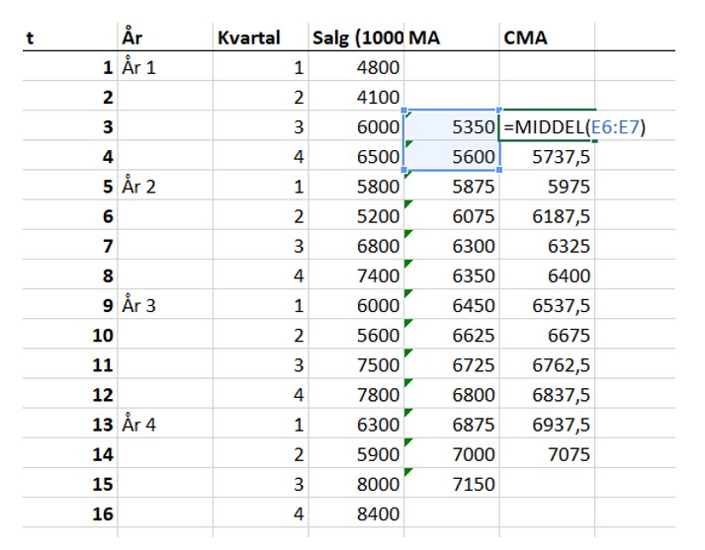
Task: Select the År 4 label cell
Action: click(x=163, y=426)
